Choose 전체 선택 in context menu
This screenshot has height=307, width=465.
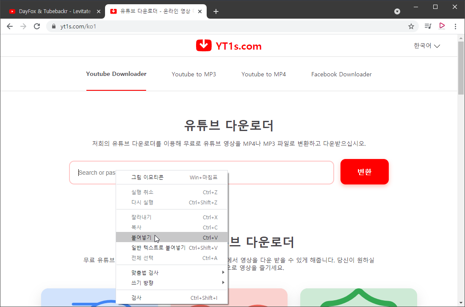point(172,258)
